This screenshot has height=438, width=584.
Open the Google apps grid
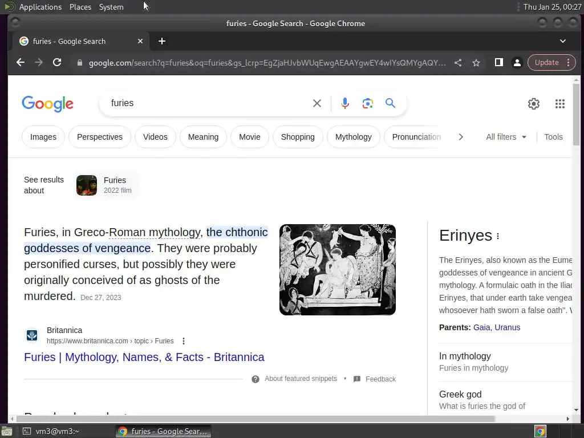click(x=560, y=104)
